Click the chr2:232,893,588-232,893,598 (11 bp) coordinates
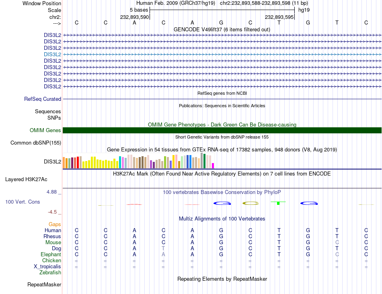Screen dimensions: 382x294 coord(264,3)
